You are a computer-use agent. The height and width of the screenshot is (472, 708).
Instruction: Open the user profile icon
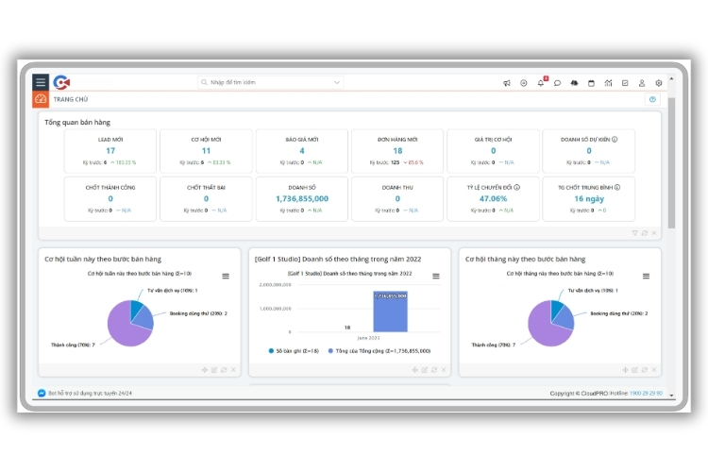[x=642, y=83]
